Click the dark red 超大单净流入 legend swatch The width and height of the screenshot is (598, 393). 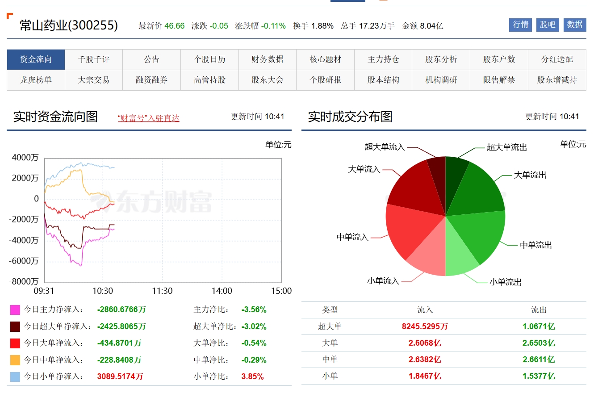(15, 326)
